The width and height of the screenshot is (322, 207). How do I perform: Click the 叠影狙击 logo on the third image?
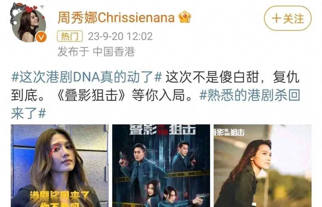[229, 132]
